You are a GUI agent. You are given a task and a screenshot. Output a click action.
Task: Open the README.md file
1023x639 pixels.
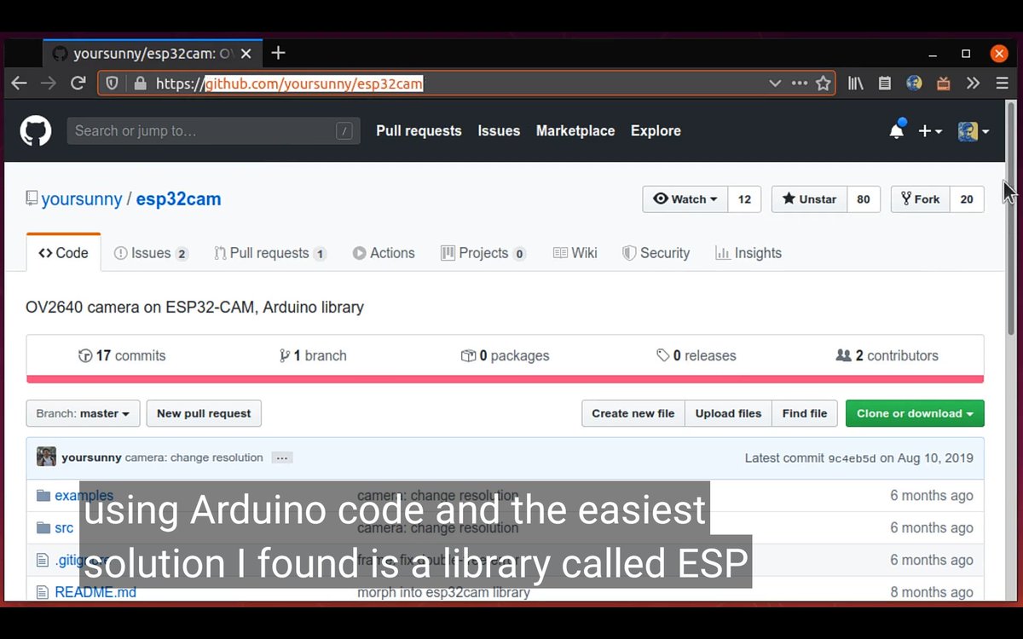pos(95,592)
